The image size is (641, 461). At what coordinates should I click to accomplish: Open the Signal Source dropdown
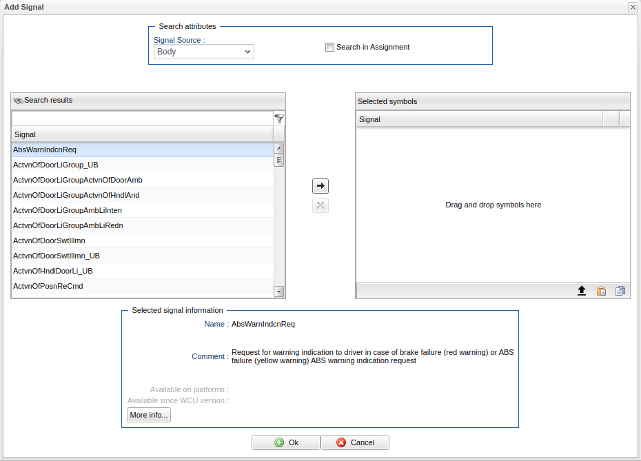203,52
